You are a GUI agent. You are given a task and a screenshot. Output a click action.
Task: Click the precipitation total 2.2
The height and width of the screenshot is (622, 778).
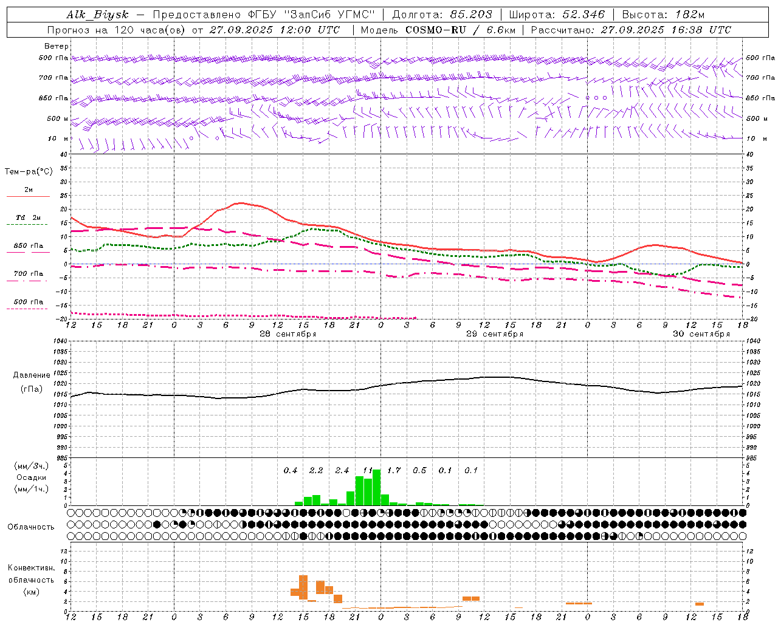click(316, 471)
